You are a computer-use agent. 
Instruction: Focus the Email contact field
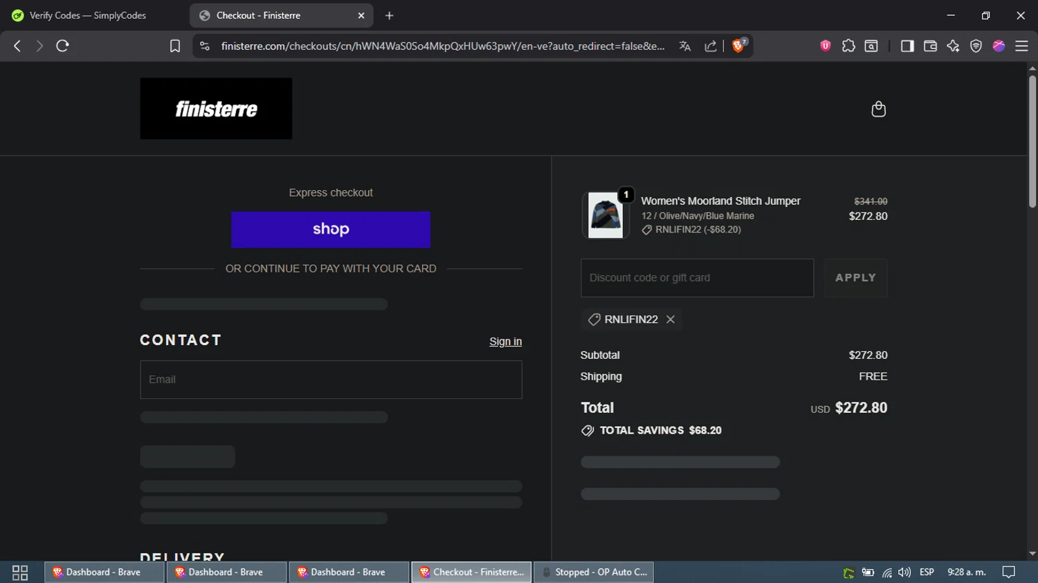coord(331,380)
